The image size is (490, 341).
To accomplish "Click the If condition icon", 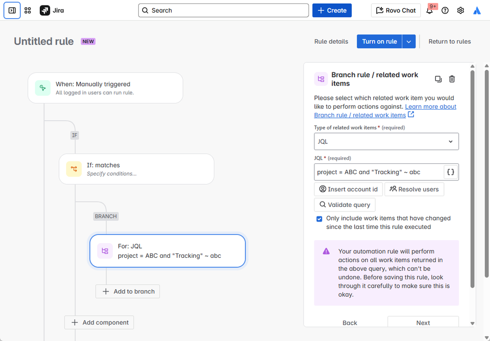I will (x=74, y=169).
